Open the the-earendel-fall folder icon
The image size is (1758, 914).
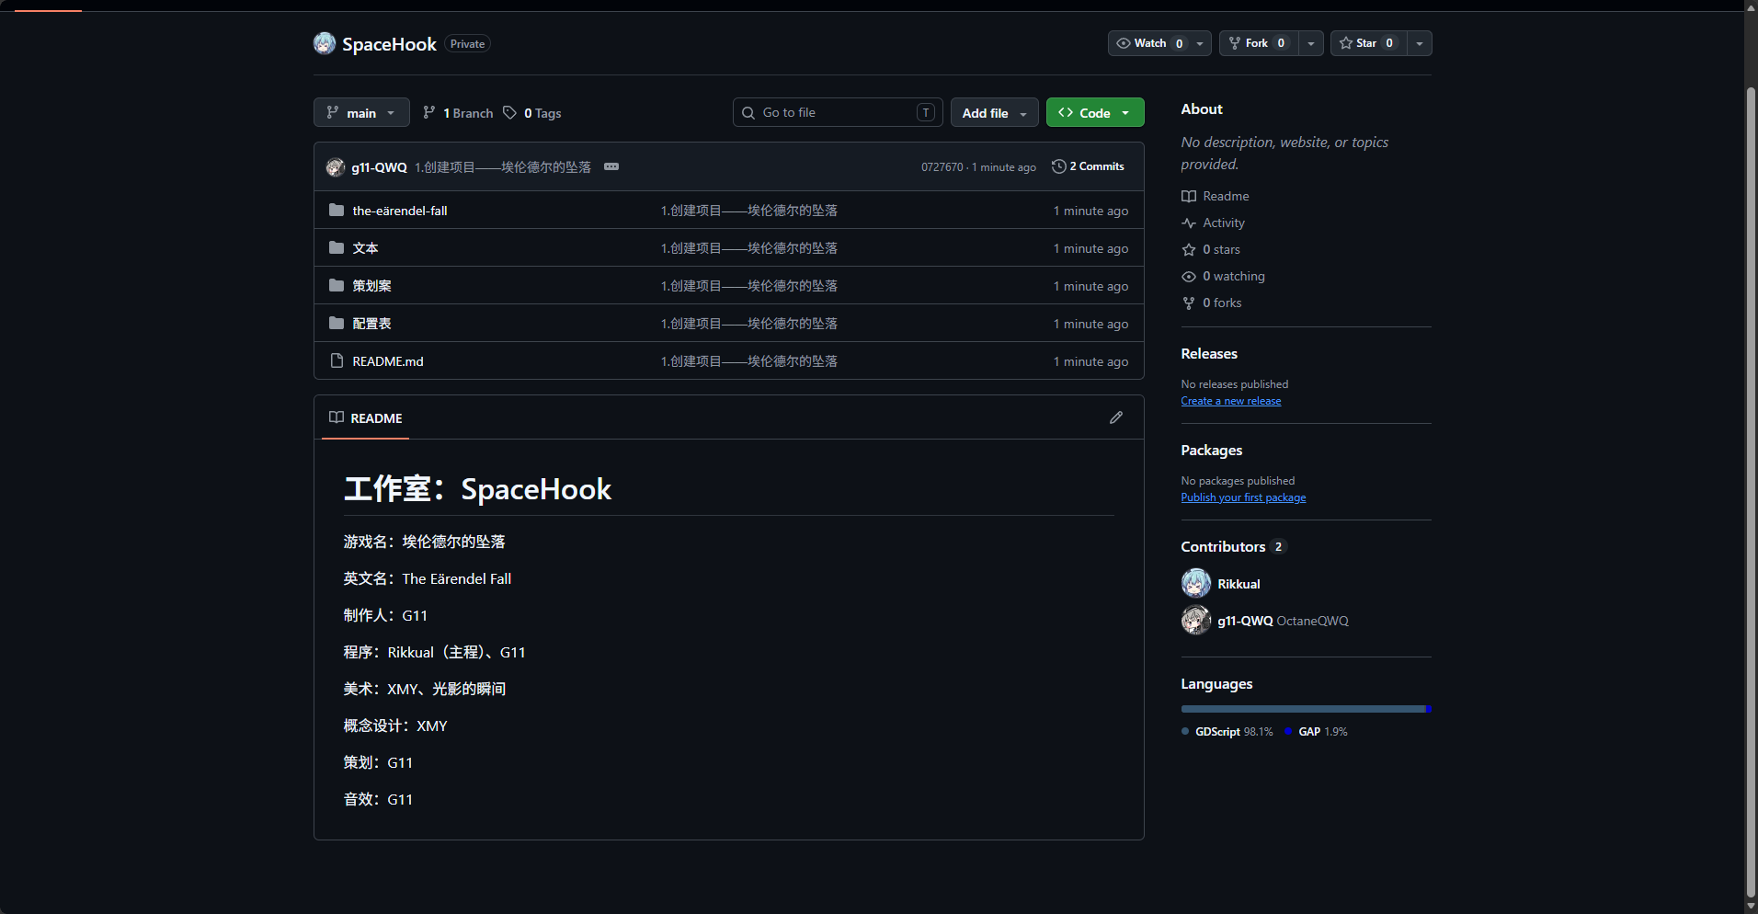coord(337,211)
